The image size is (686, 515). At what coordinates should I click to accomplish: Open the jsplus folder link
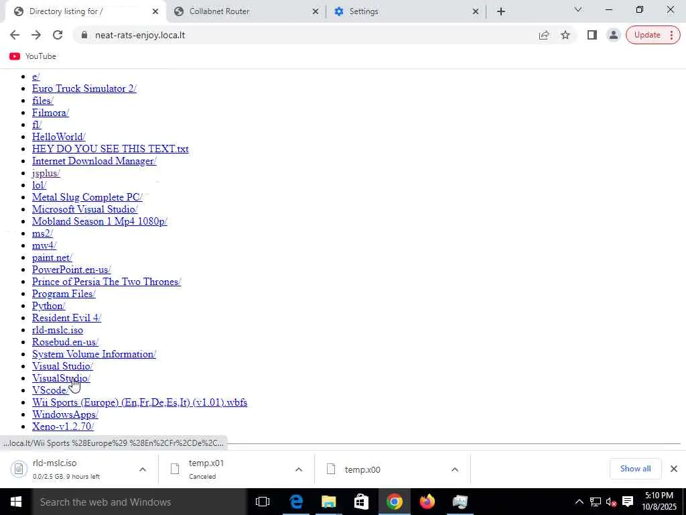pos(46,173)
